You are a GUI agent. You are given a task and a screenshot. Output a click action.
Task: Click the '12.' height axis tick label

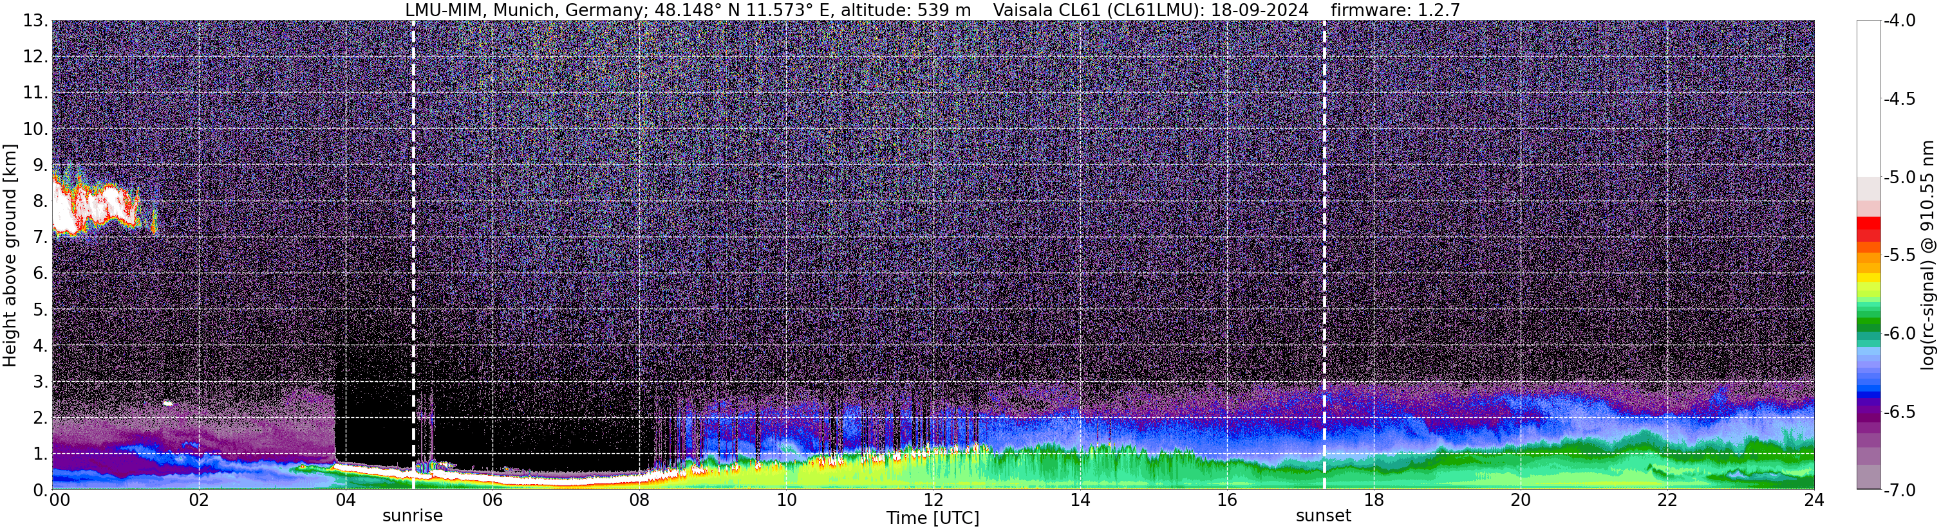coord(35,57)
